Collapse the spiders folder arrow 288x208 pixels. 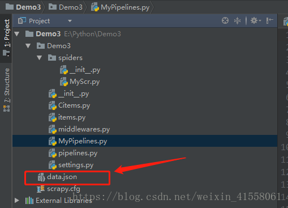(x=40, y=58)
